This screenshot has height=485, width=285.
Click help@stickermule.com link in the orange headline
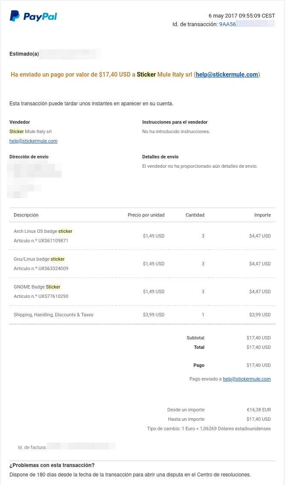tap(227, 74)
